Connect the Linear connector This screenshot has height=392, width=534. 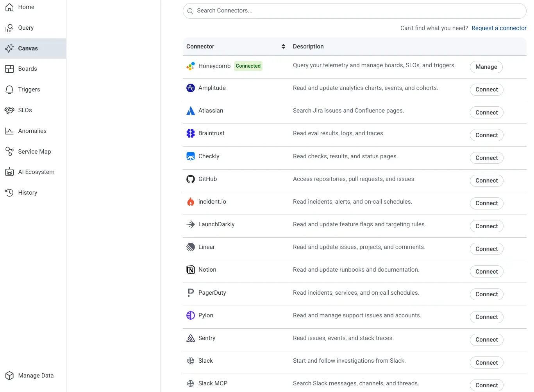pyautogui.click(x=487, y=249)
